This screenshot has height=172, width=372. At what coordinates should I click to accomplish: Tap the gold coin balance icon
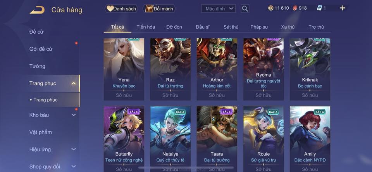pyautogui.click(x=270, y=8)
